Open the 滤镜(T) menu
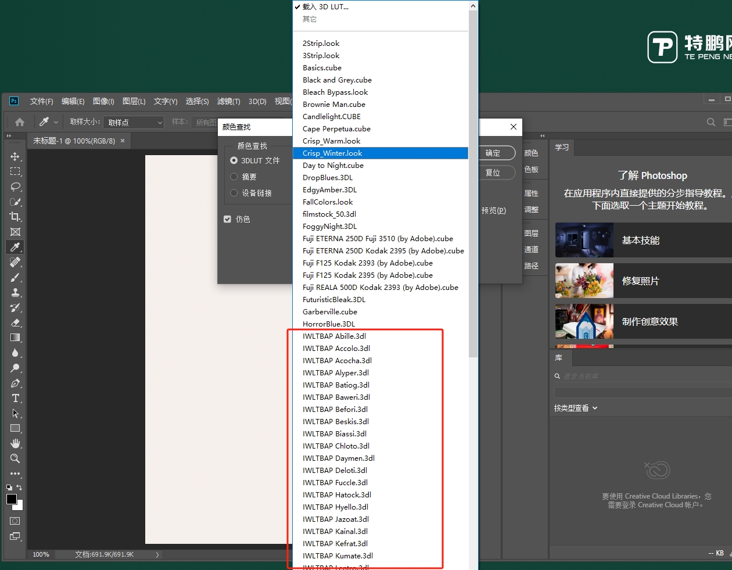Screen dimensions: 732x570 [x=228, y=101]
